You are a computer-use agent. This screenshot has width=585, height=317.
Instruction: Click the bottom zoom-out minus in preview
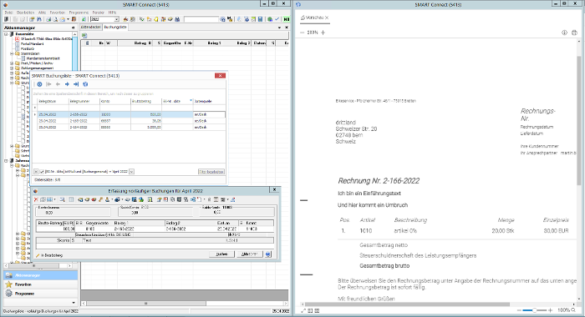coord(519,310)
